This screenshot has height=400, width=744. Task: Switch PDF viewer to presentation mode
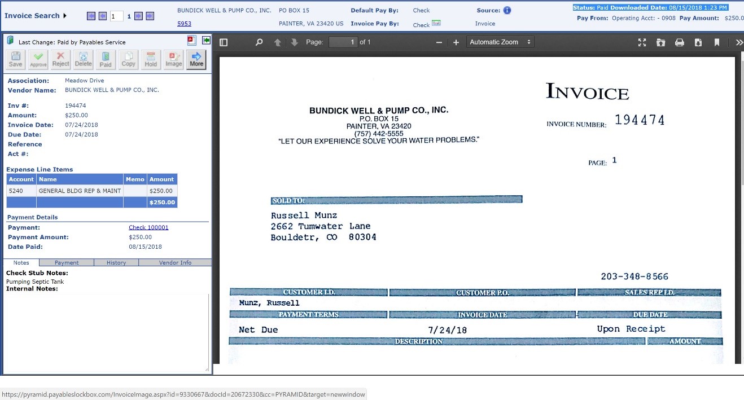642,42
